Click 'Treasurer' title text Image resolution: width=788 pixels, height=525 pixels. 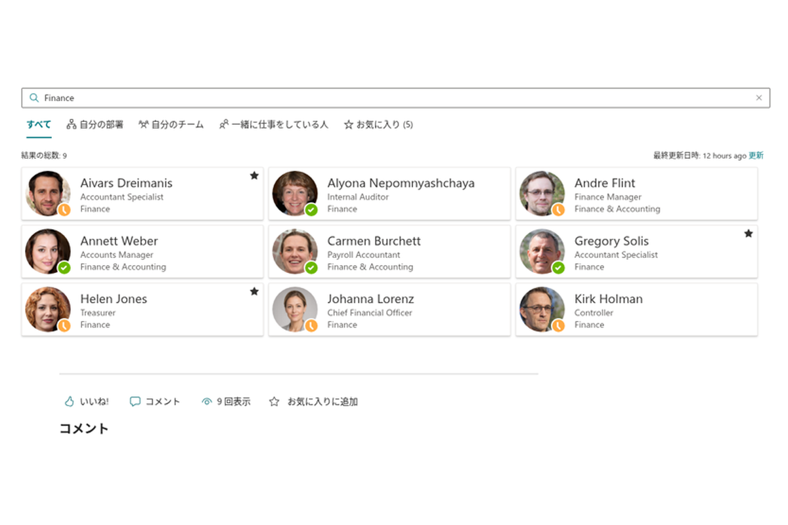(x=98, y=313)
